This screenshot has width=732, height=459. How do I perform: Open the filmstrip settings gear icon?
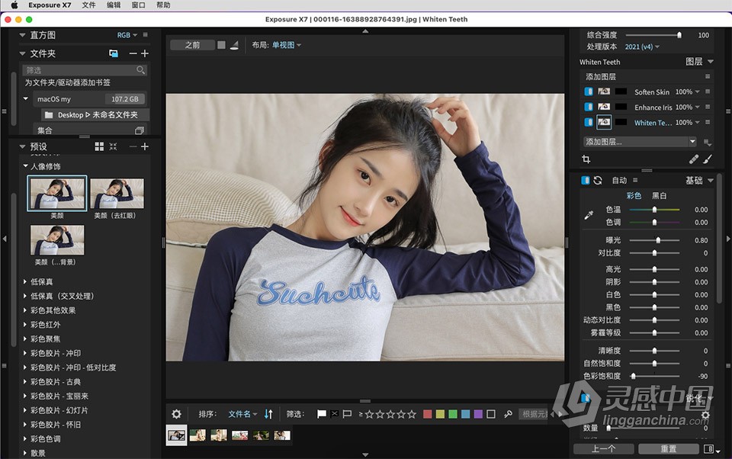pyautogui.click(x=176, y=414)
